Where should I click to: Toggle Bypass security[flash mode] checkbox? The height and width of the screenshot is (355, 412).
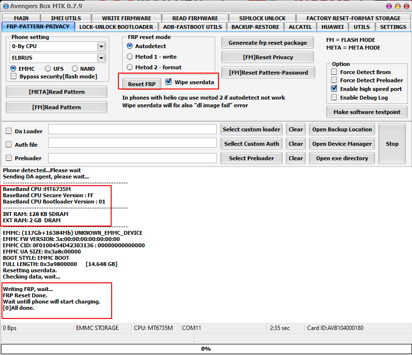click(13, 76)
